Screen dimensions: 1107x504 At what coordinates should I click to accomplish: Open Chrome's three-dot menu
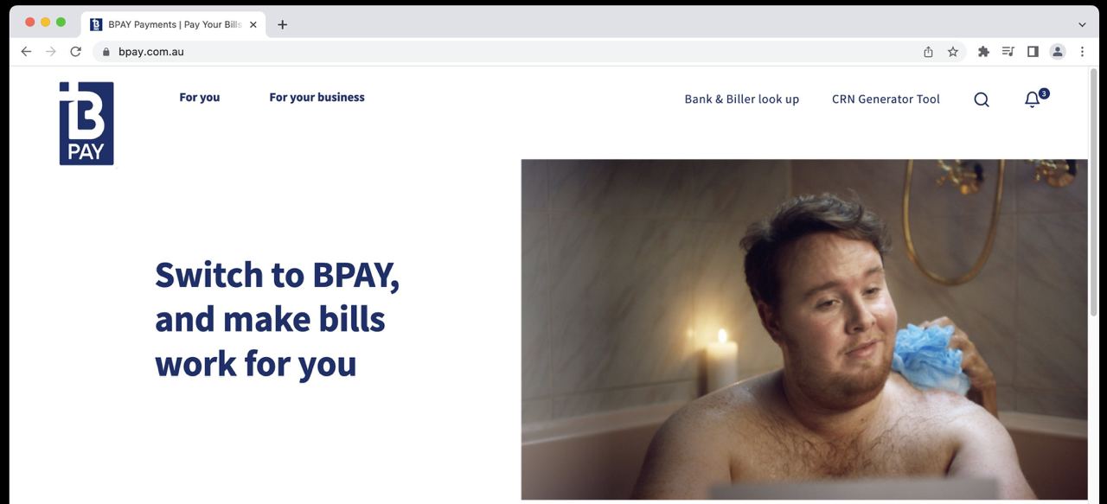tap(1082, 52)
